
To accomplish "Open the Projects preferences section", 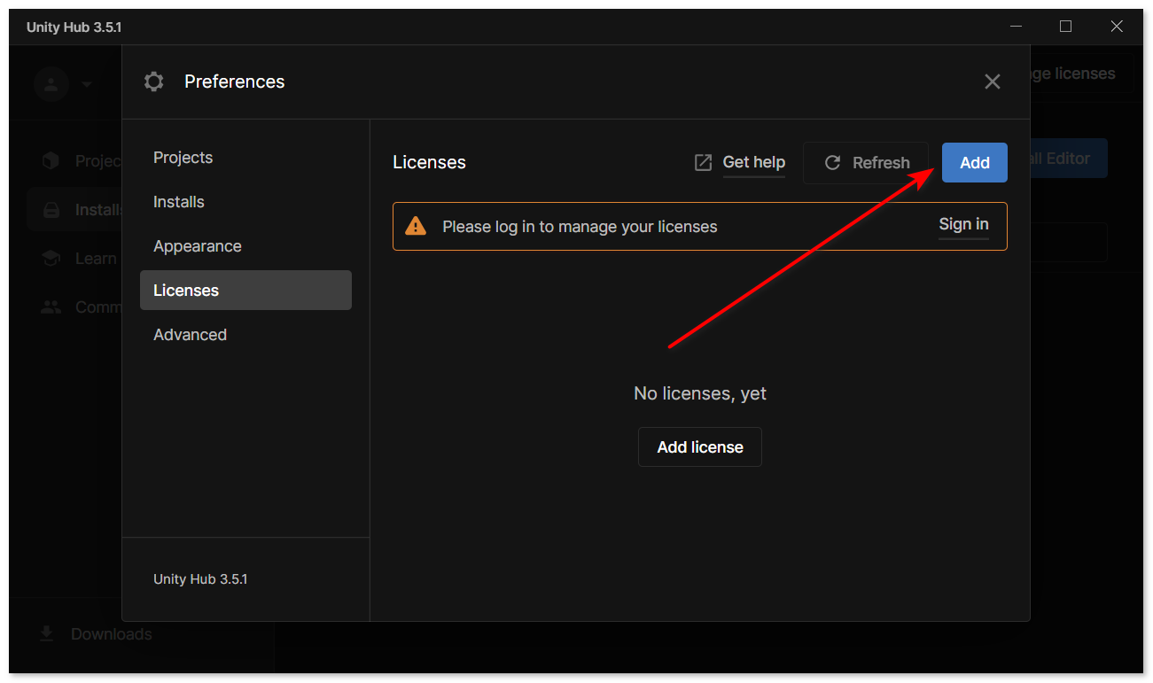I will [245, 158].
